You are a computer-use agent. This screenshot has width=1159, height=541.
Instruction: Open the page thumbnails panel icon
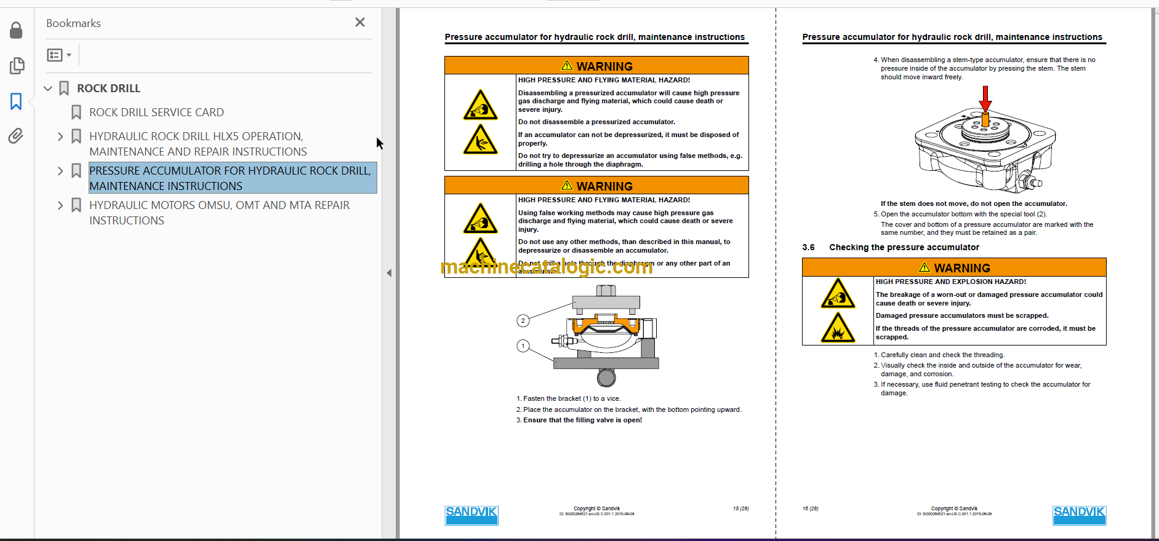click(x=17, y=65)
